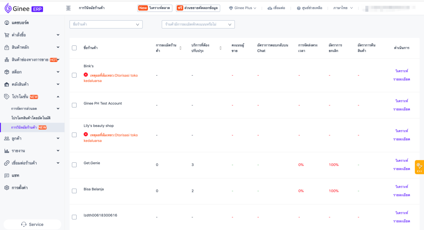The width and height of the screenshot is (424, 230).
Task: Collapse the promotion (โปรโมชั่น) chevron
Action: click(x=58, y=97)
